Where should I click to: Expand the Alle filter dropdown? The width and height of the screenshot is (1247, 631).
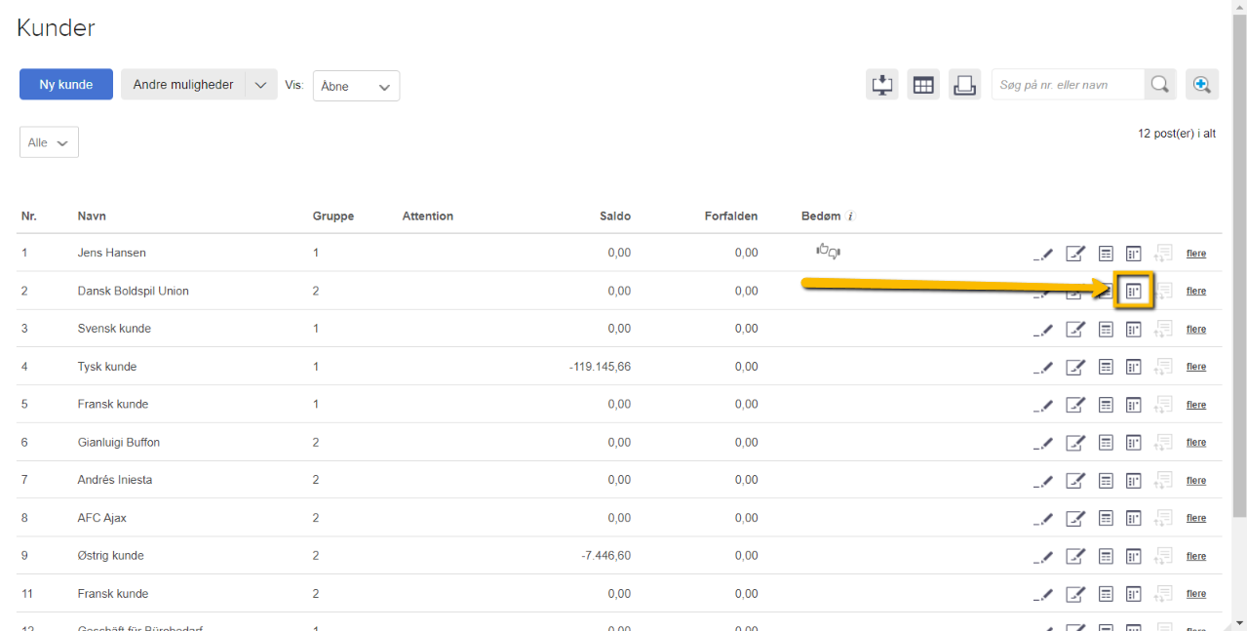point(49,142)
